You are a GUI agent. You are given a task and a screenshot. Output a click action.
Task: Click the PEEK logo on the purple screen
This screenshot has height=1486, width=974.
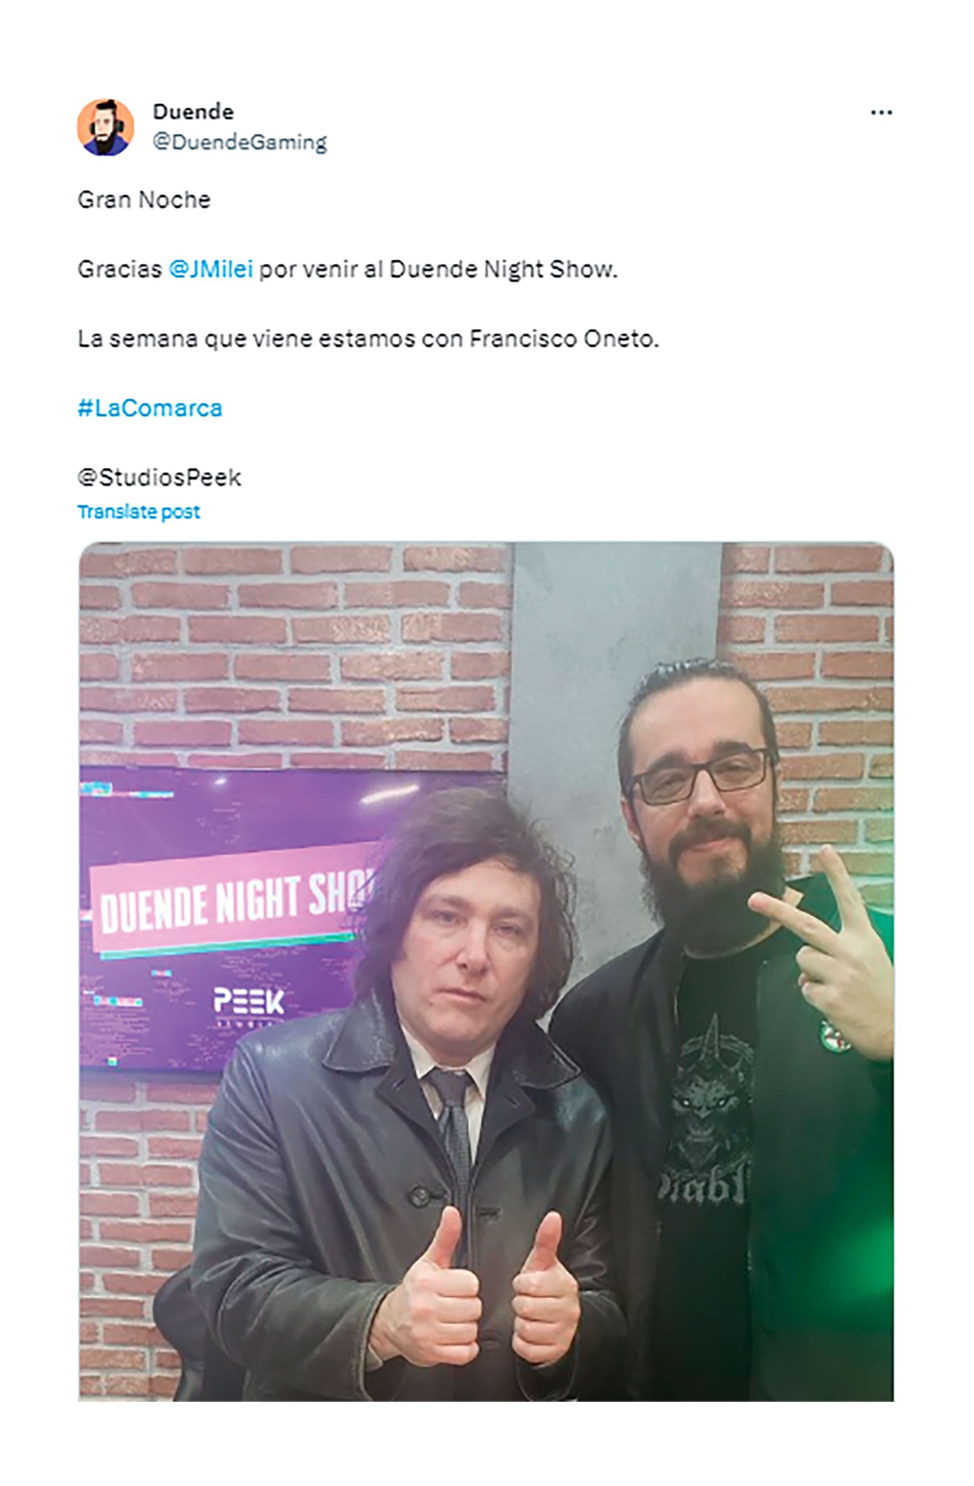[x=249, y=1000]
